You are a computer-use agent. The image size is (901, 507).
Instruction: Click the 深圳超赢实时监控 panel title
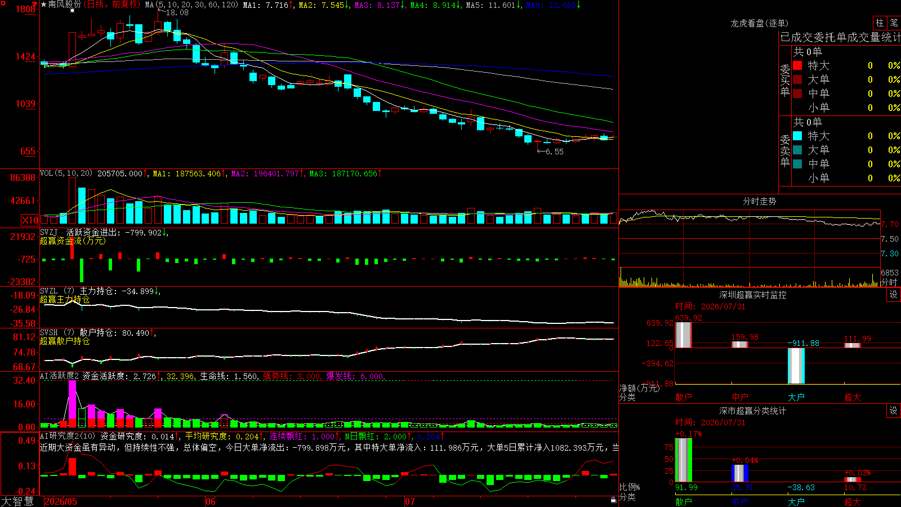tap(753, 295)
